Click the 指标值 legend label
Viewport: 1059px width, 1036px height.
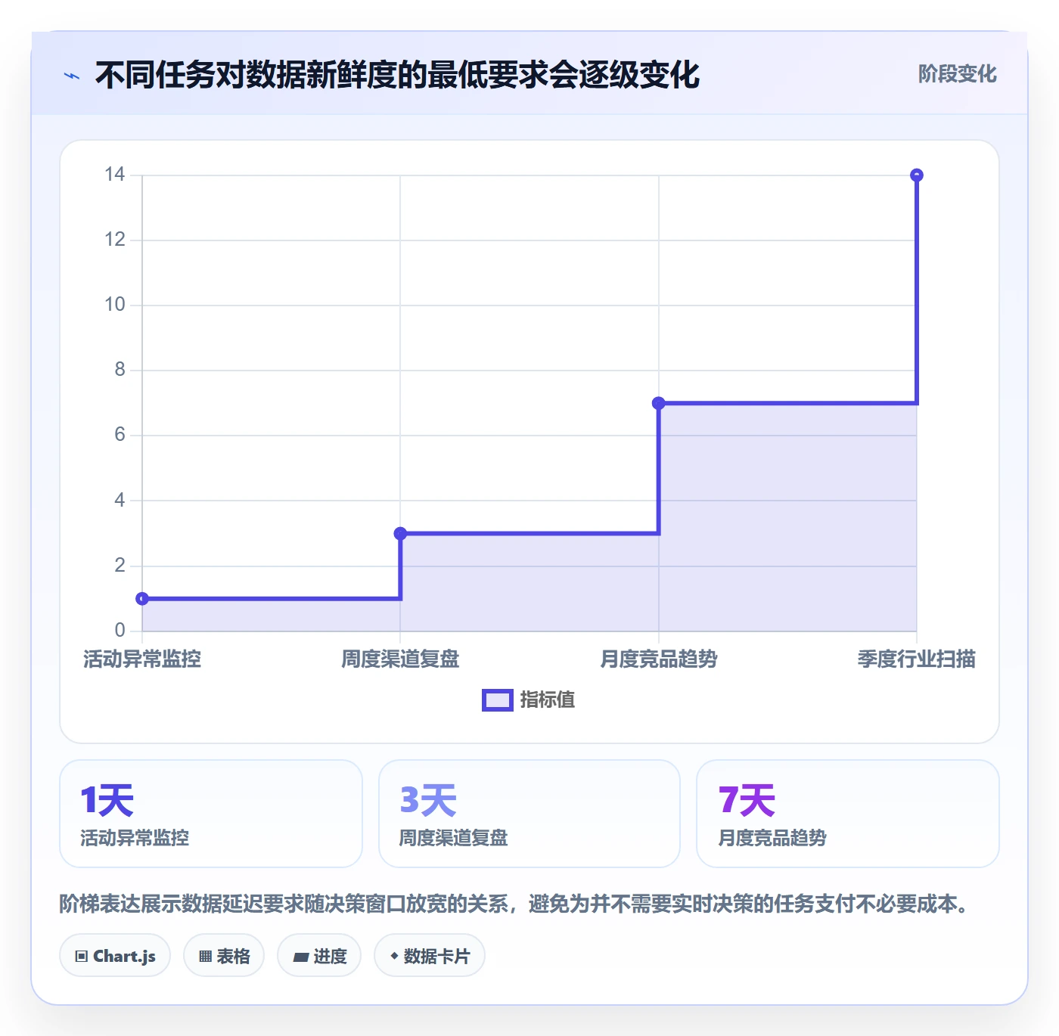[548, 700]
